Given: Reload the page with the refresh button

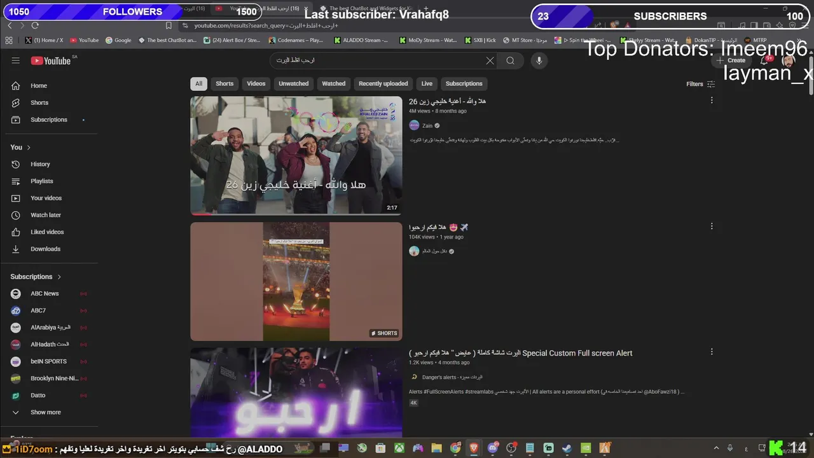Looking at the screenshot, I should coord(35,25).
